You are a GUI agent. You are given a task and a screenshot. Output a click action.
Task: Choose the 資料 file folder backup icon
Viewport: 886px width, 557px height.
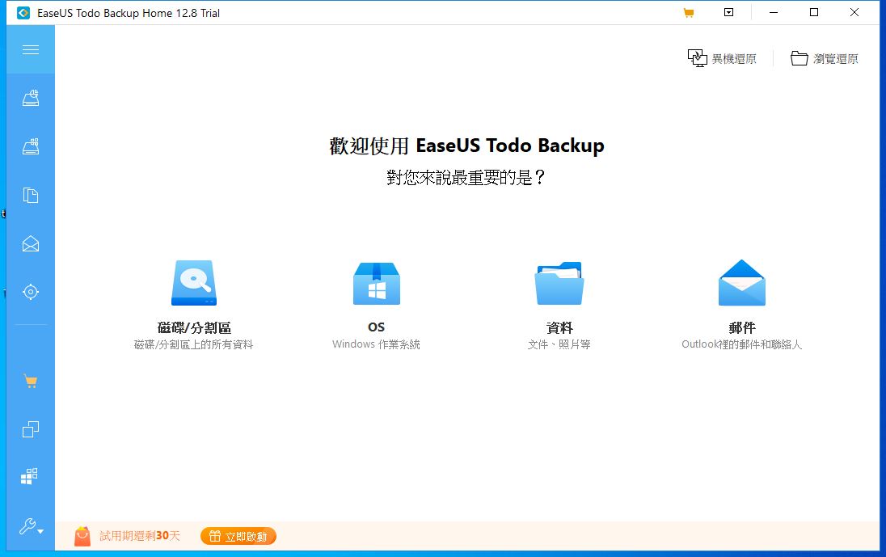(x=559, y=283)
